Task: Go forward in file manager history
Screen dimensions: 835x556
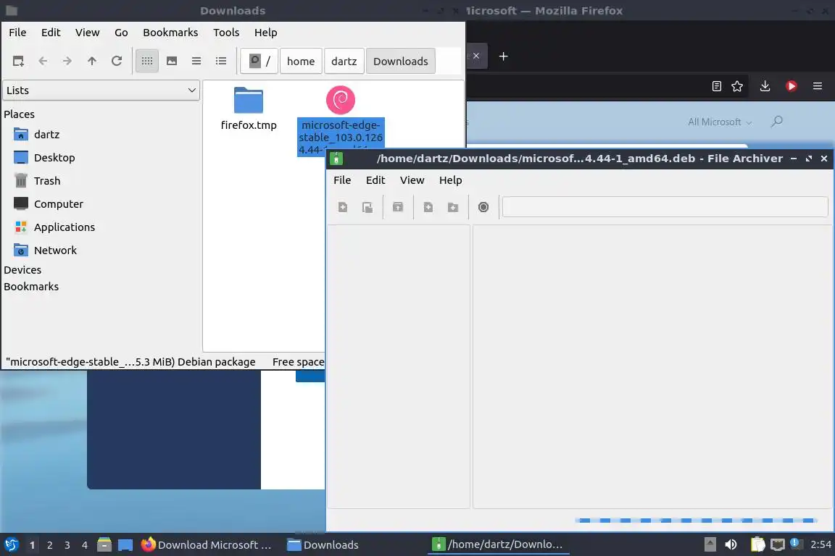Action: point(67,62)
